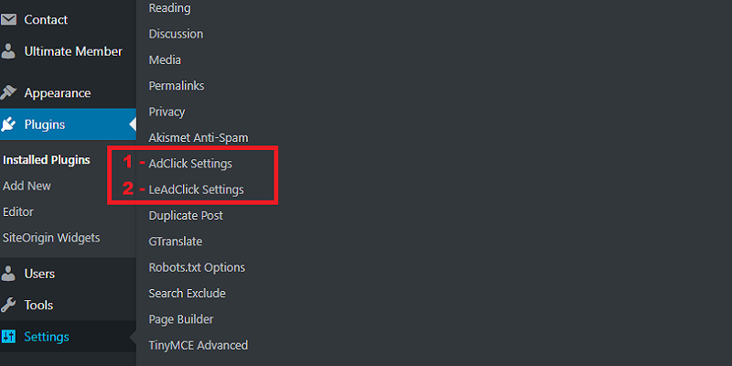Click the Ultimate Member person icon

click(x=9, y=51)
